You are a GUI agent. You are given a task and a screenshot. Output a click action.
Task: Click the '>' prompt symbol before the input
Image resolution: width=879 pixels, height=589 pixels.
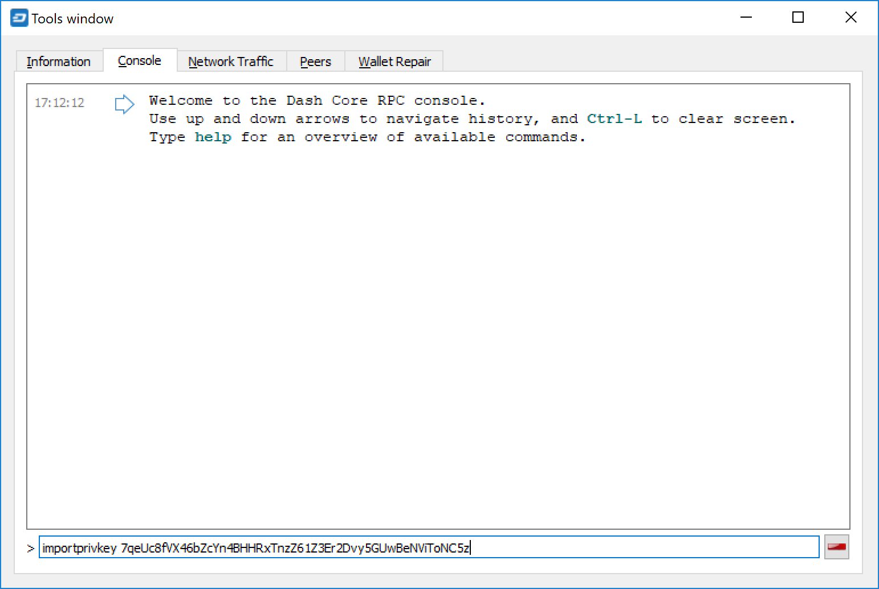click(31, 549)
